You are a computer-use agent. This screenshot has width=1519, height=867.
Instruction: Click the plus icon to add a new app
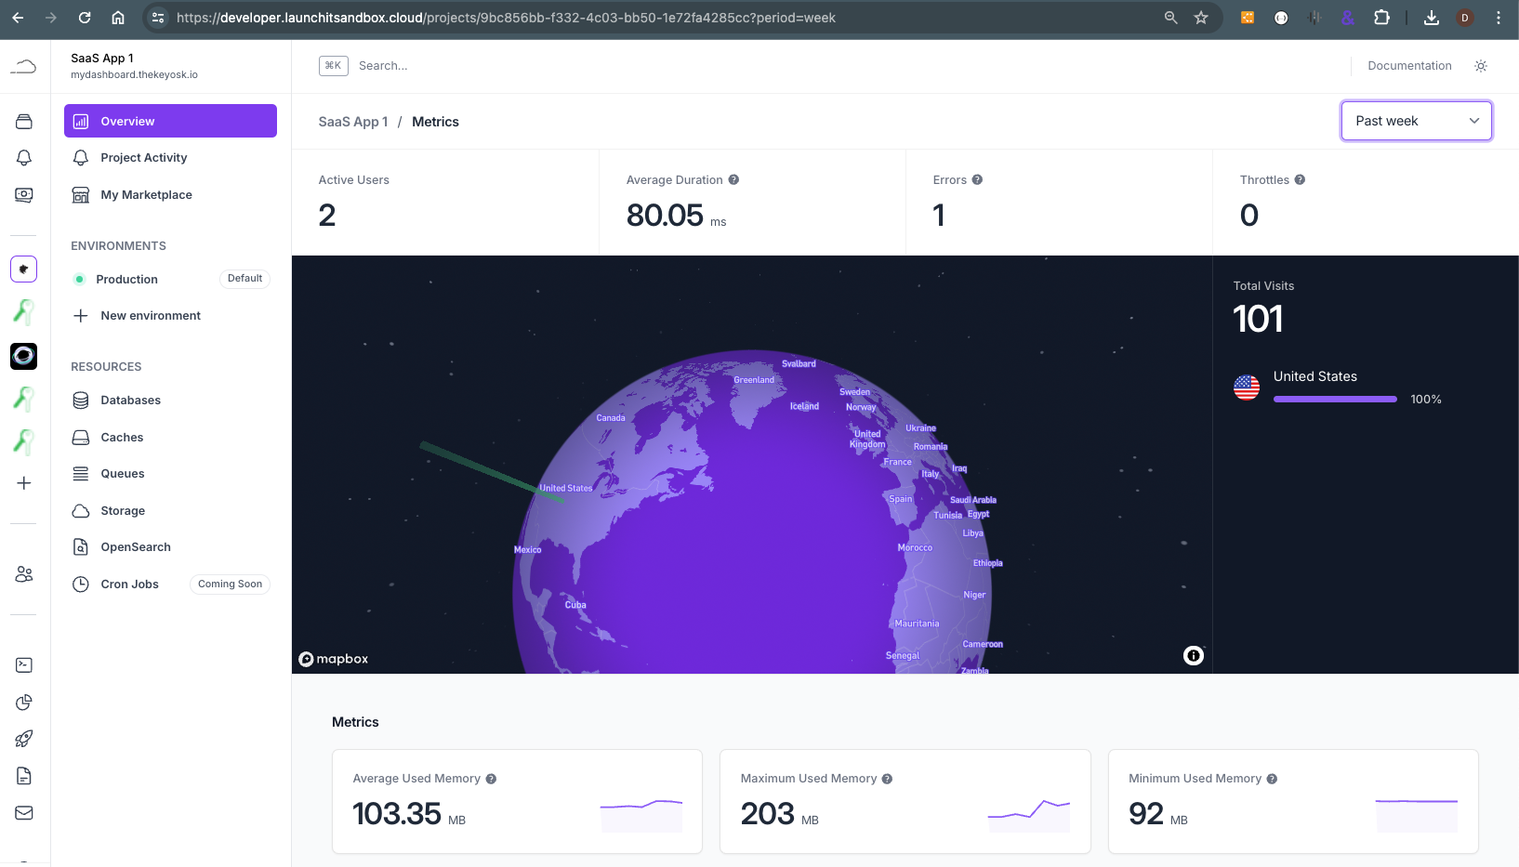24,482
